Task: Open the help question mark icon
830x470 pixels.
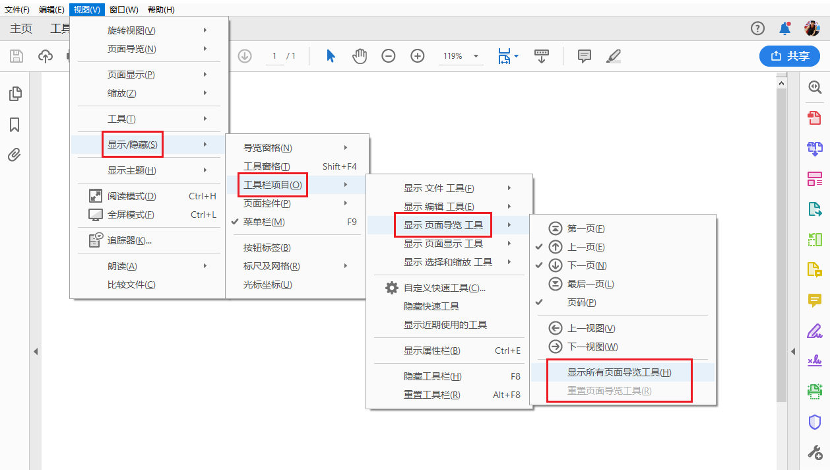Action: (x=757, y=28)
